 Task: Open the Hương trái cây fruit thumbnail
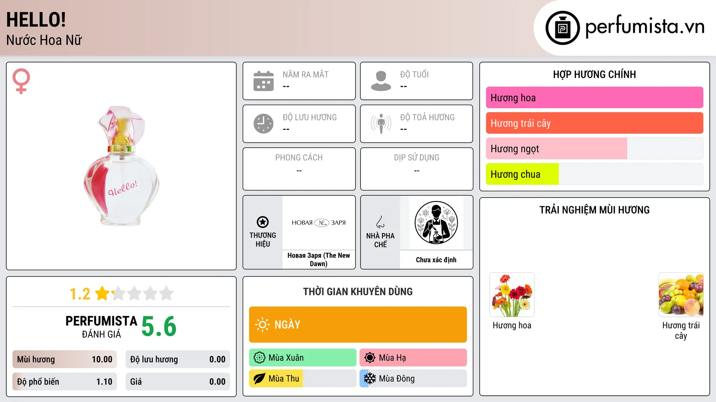(x=681, y=295)
